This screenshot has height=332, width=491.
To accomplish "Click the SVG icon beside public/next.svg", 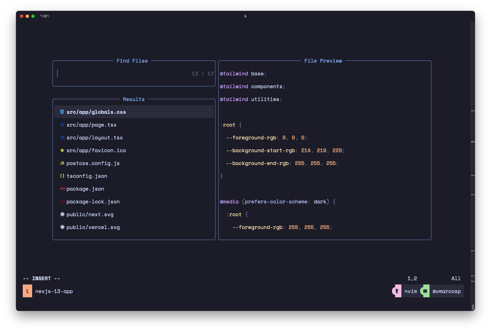I will pyautogui.click(x=62, y=214).
